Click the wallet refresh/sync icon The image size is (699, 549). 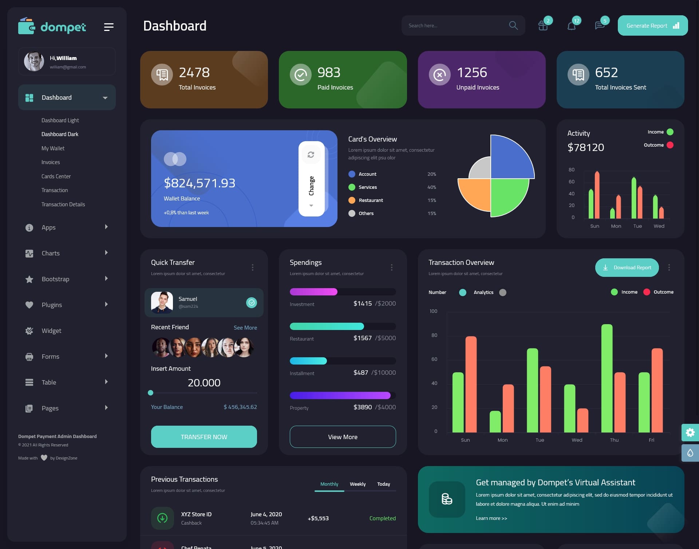(x=312, y=154)
